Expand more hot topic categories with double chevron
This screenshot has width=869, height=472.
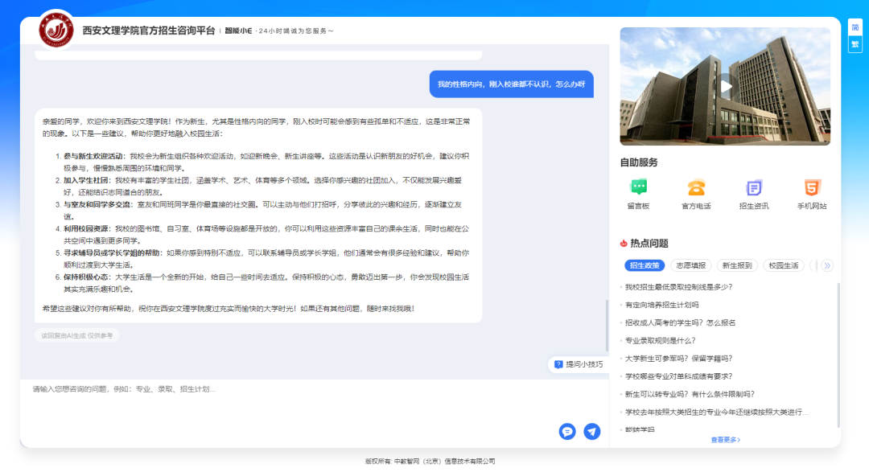[826, 265]
